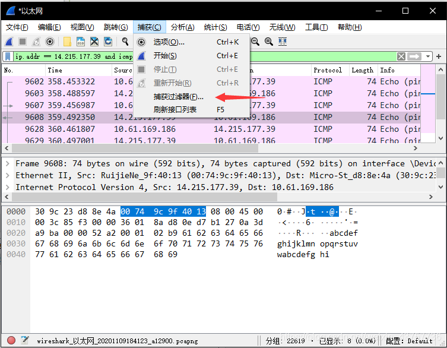Open the 帮助(H) menu
This screenshot has width=447, height=348.
pyautogui.click(x=350, y=27)
